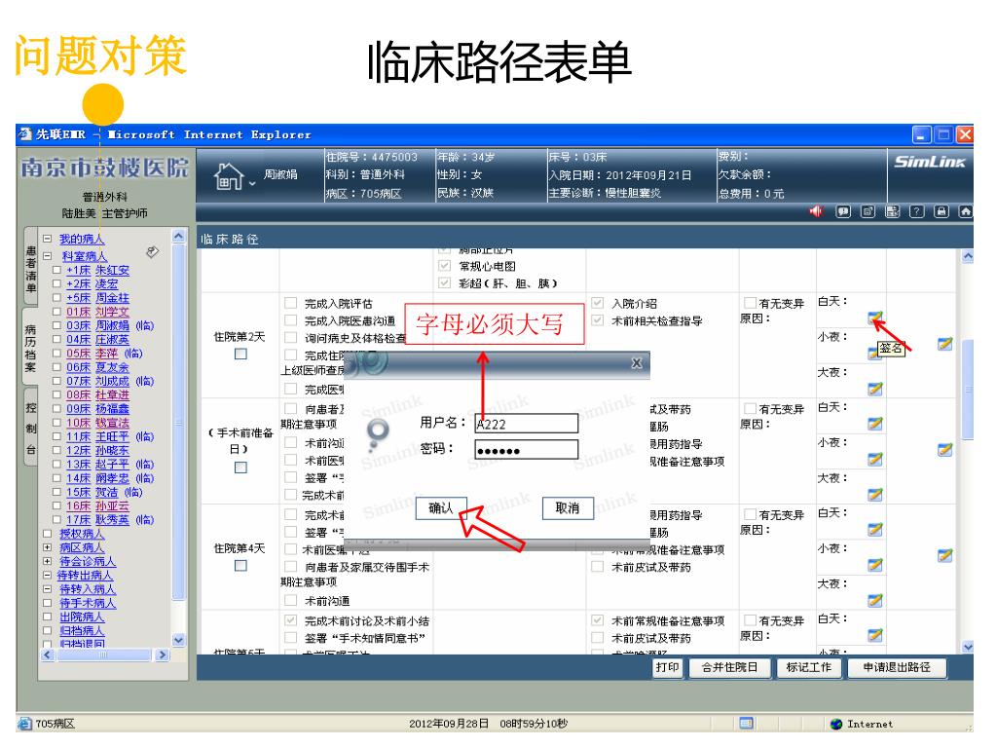Tick 有无变异 checkbox in 住院第2天 row
997x748 pixels.
751,303
